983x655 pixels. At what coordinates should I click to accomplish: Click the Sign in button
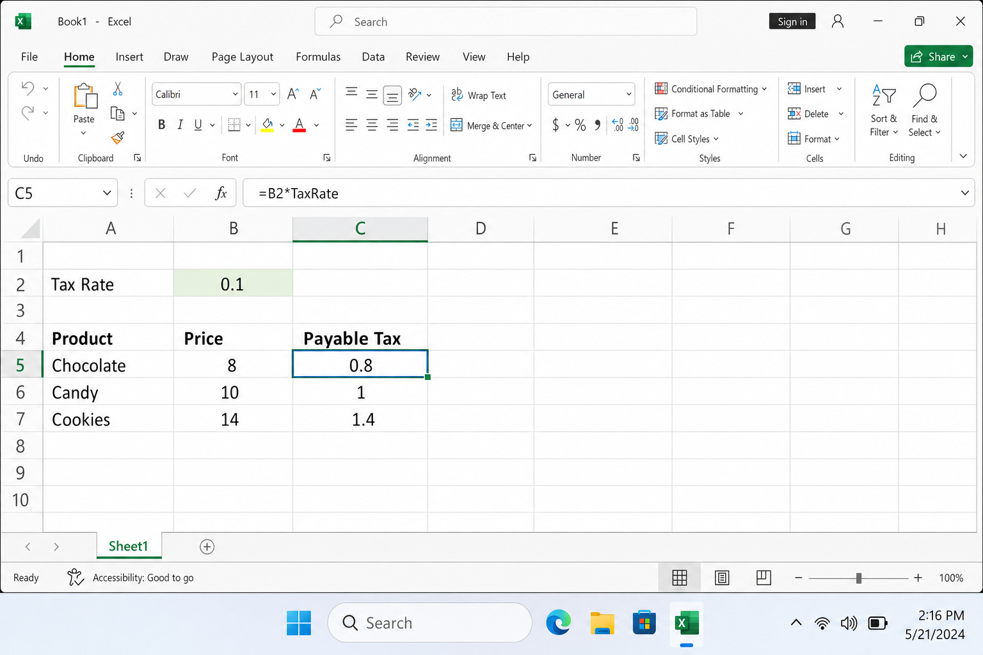(x=792, y=21)
